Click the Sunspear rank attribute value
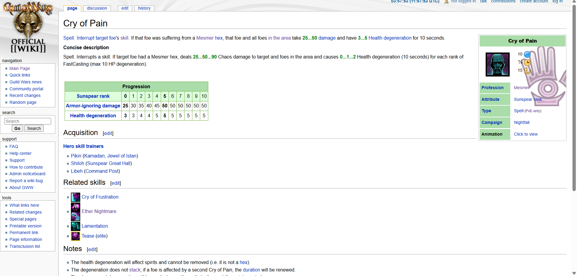577x276 pixels. click(x=528, y=99)
